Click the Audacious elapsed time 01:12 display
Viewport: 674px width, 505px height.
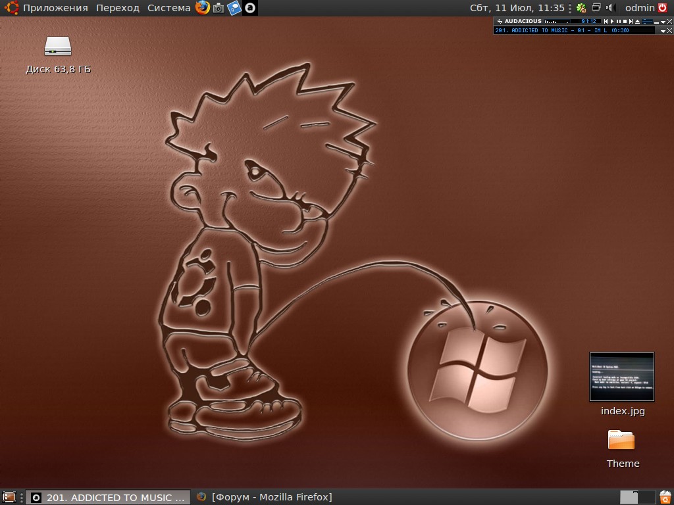(589, 22)
